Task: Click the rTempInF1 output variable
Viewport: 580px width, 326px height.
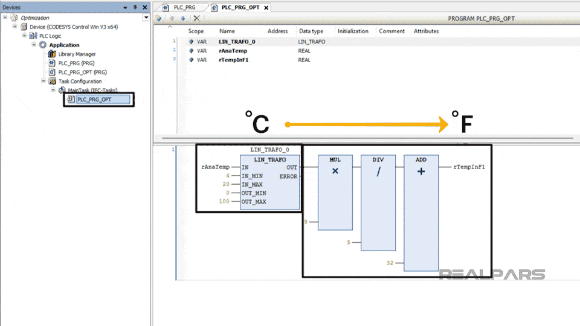Action: coord(469,167)
